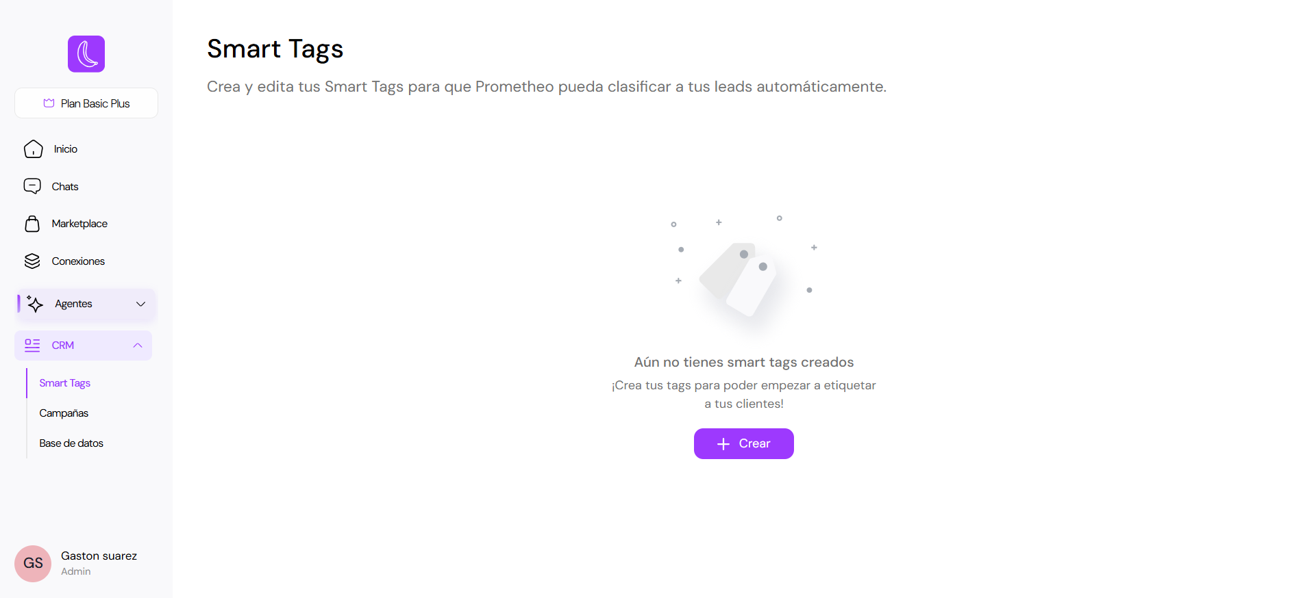Image resolution: width=1314 pixels, height=598 pixels.
Task: Click the purple moon logo icon
Action: [x=86, y=54]
